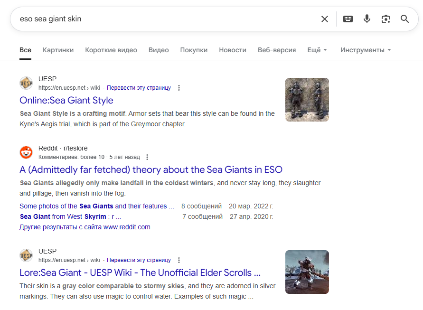Start voice search with microphone icon
423x310 pixels.
(x=367, y=19)
